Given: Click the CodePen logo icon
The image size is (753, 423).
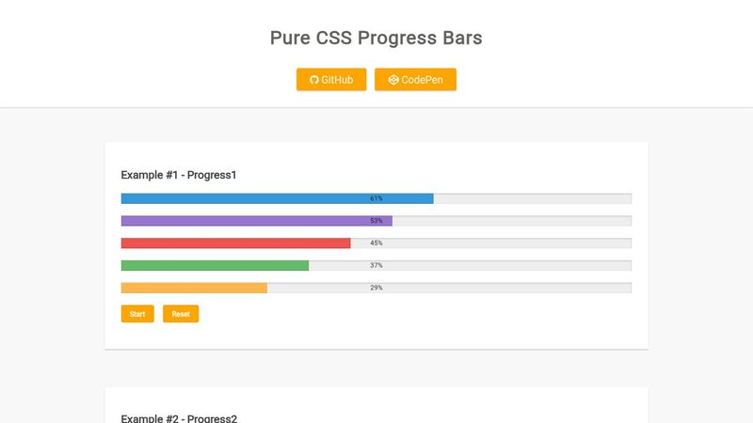Looking at the screenshot, I should pos(393,80).
